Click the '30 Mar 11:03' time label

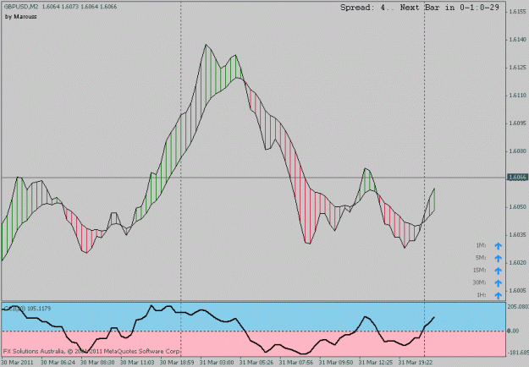[137, 363]
